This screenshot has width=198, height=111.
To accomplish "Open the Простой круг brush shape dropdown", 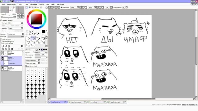I will (39, 60).
